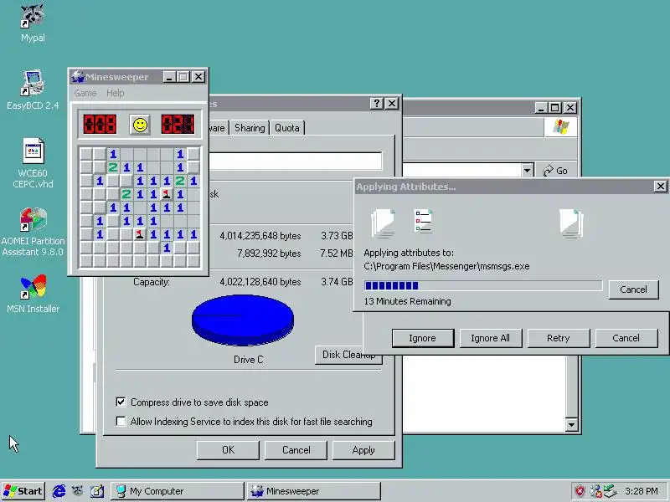Click the "4,022,128,640 bytes" capacity value
The image size is (670, 502).
point(260,282)
